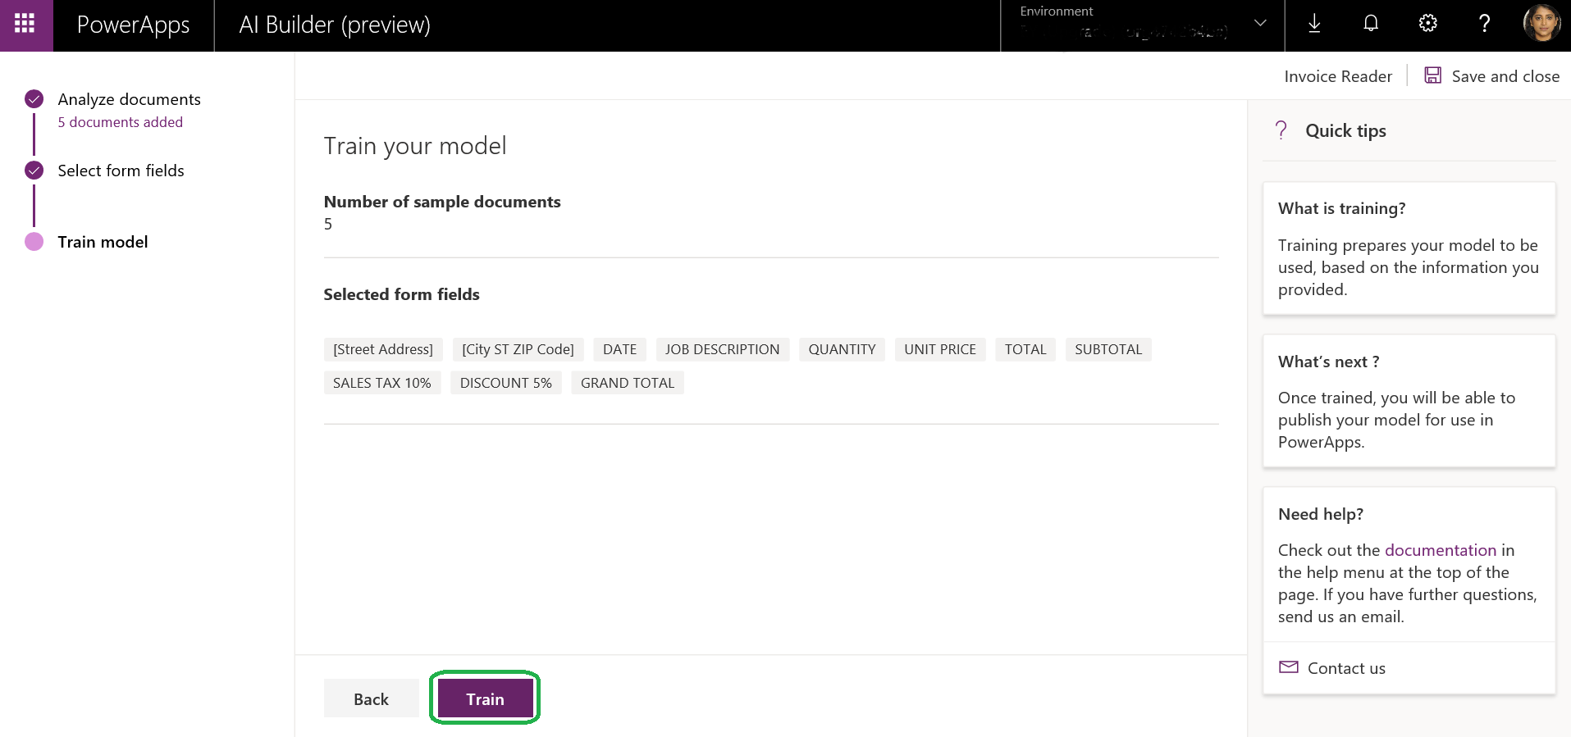Screen dimensions: 1571x737
Task: Click the Save and close floppy icon
Action: [1432, 75]
